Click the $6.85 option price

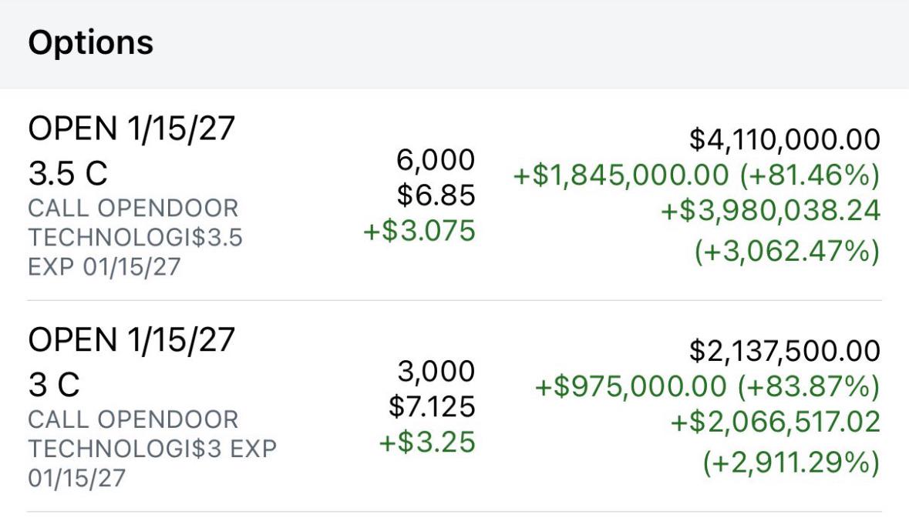(x=436, y=195)
